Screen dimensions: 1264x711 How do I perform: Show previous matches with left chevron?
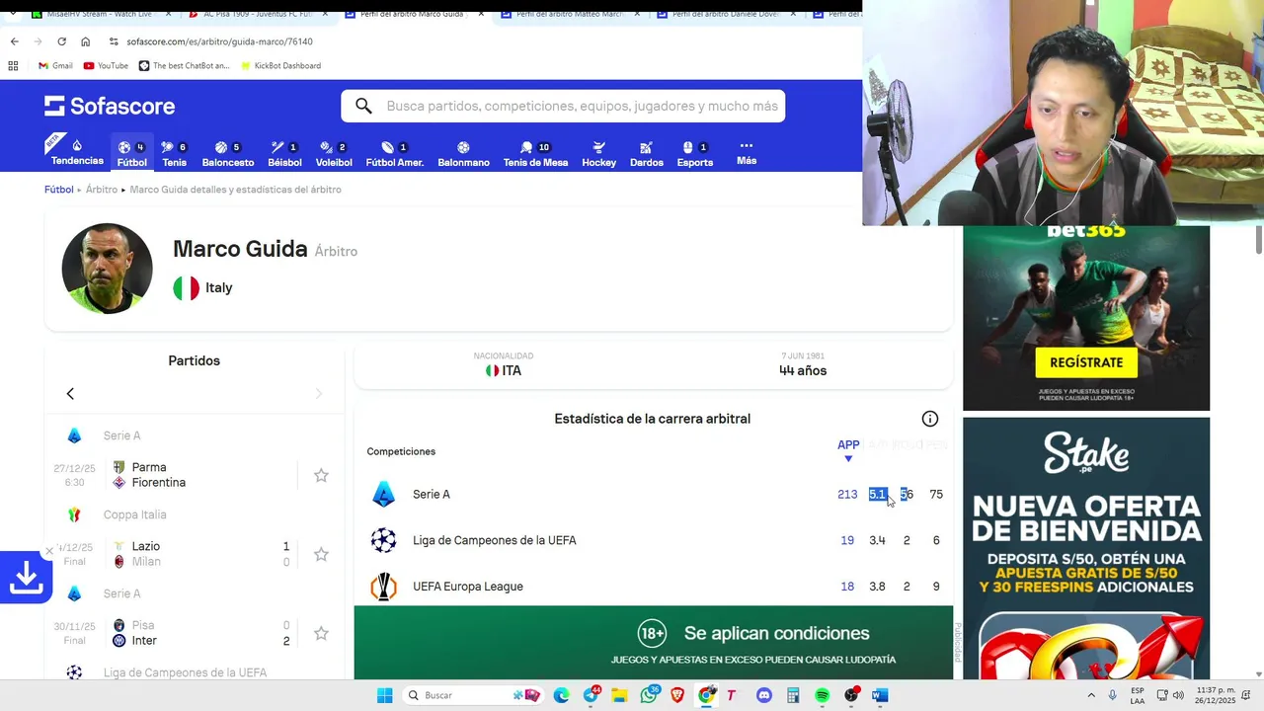[x=70, y=394]
